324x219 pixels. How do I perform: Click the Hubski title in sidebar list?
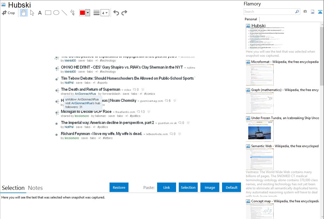point(258,26)
